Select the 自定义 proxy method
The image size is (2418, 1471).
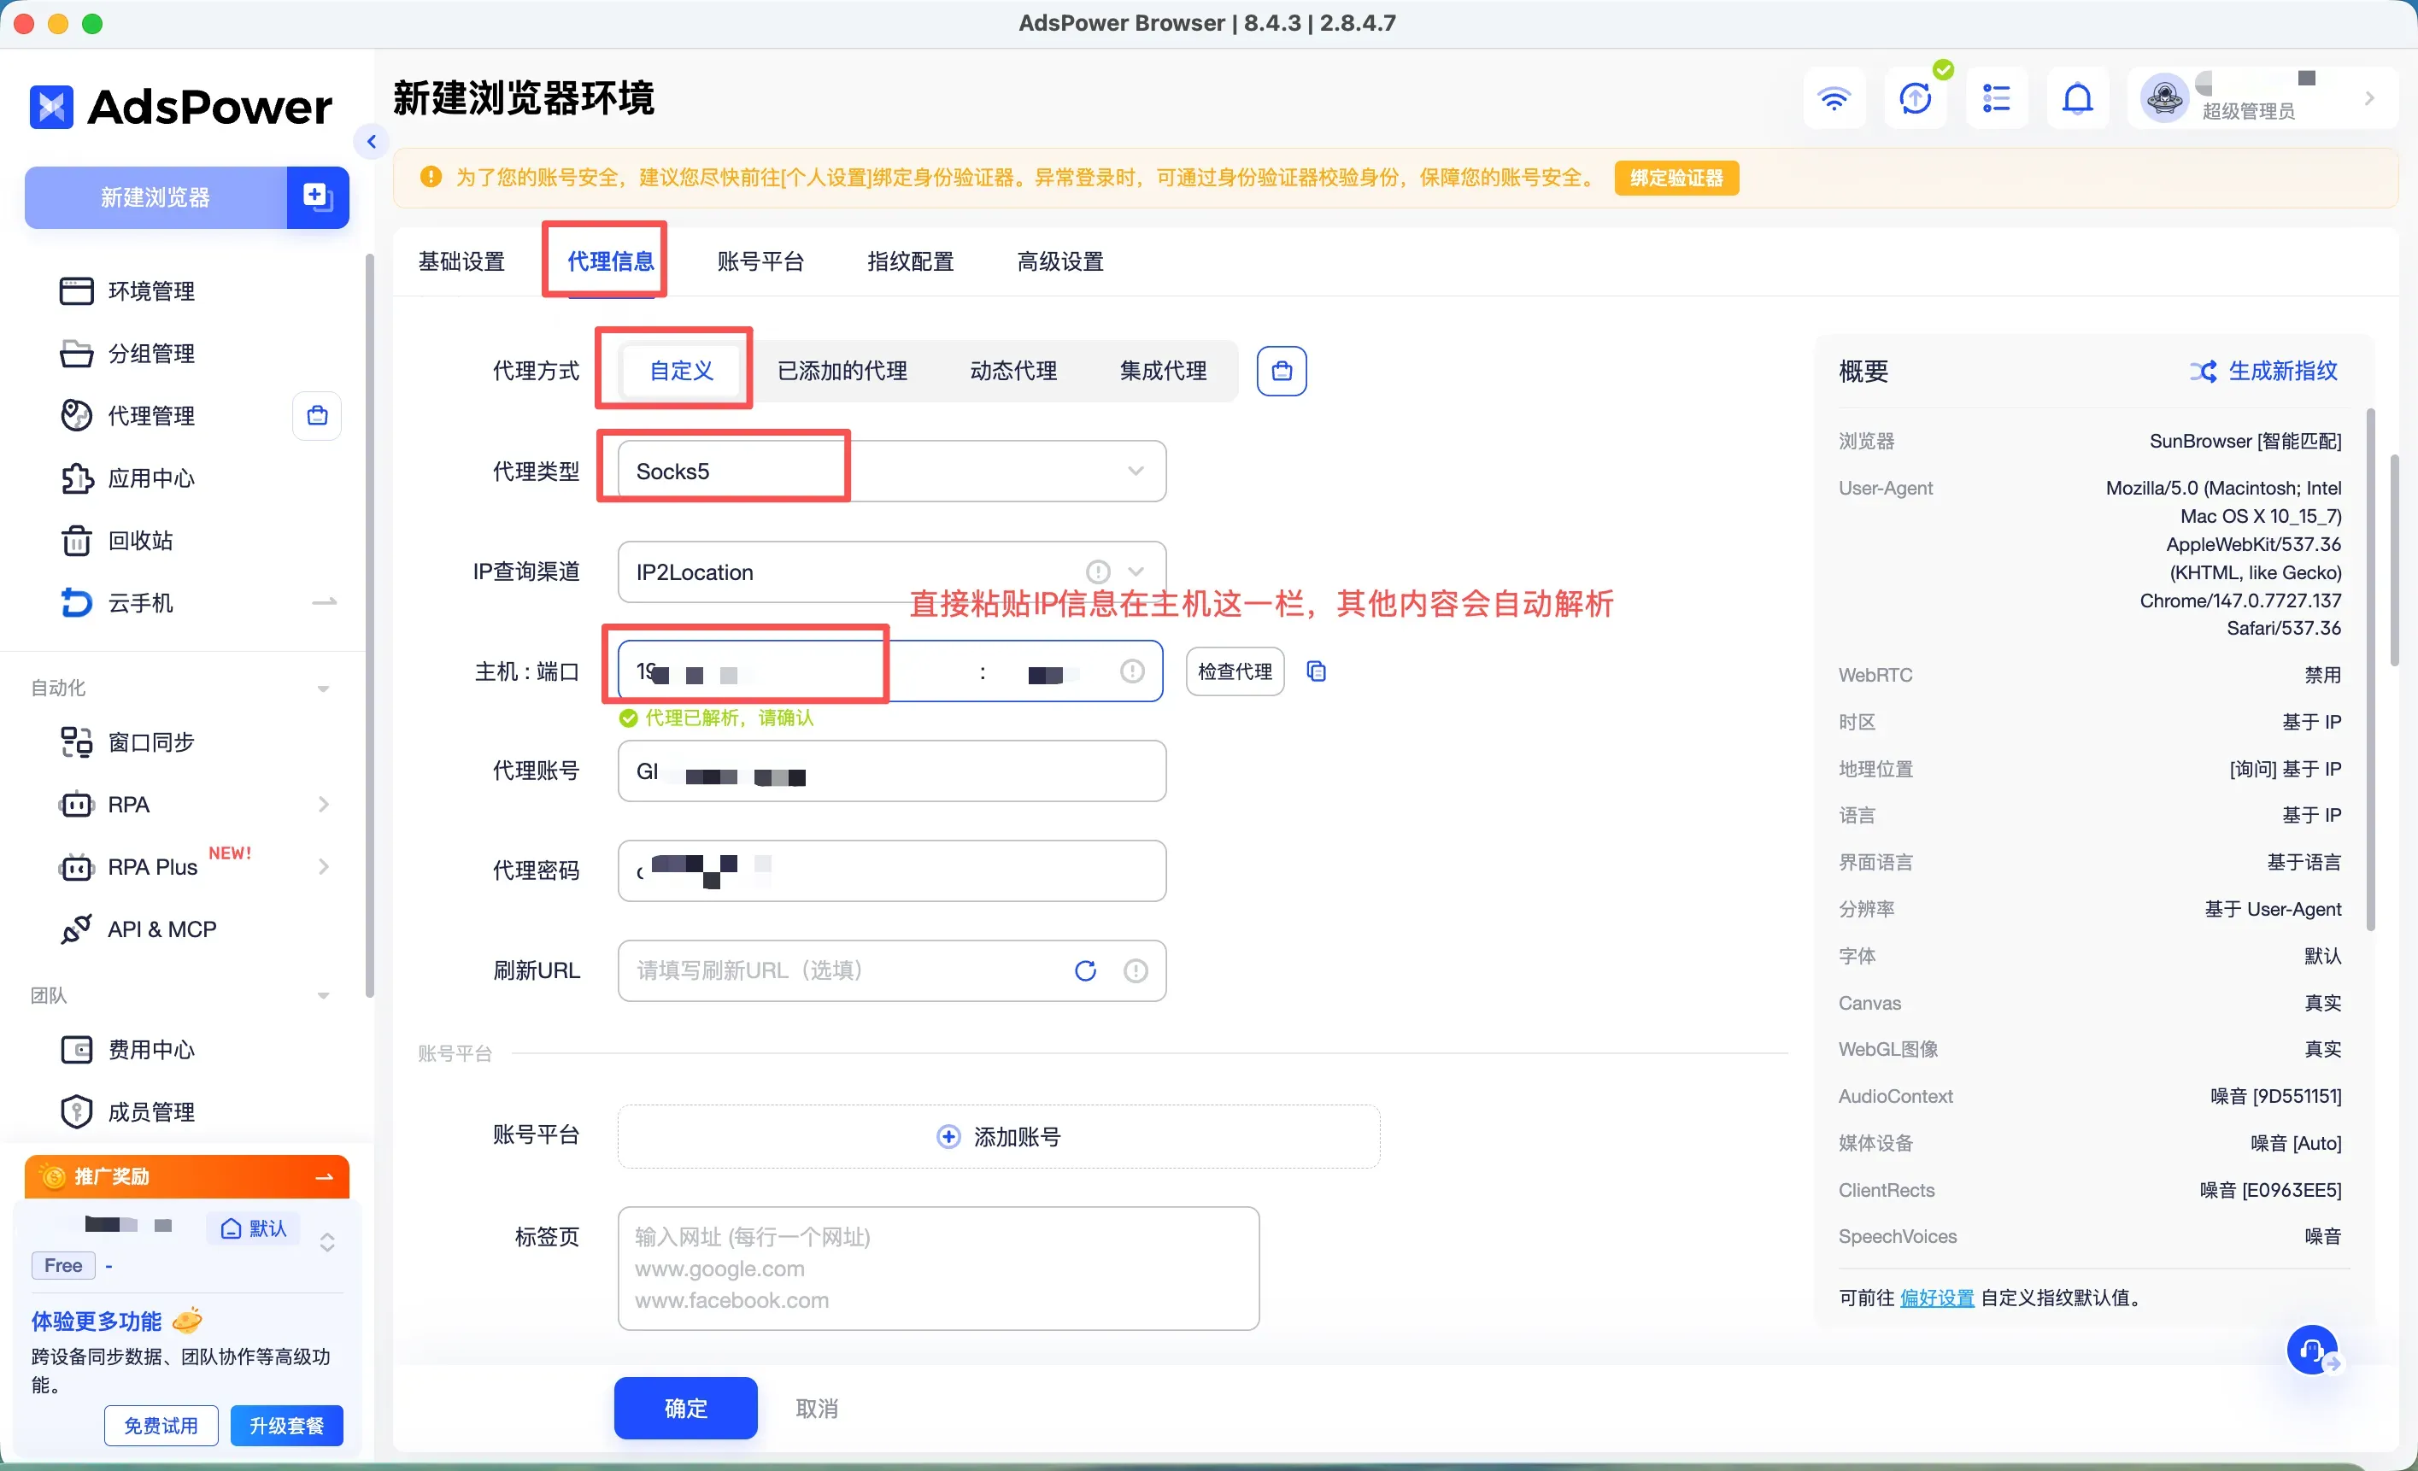click(682, 371)
